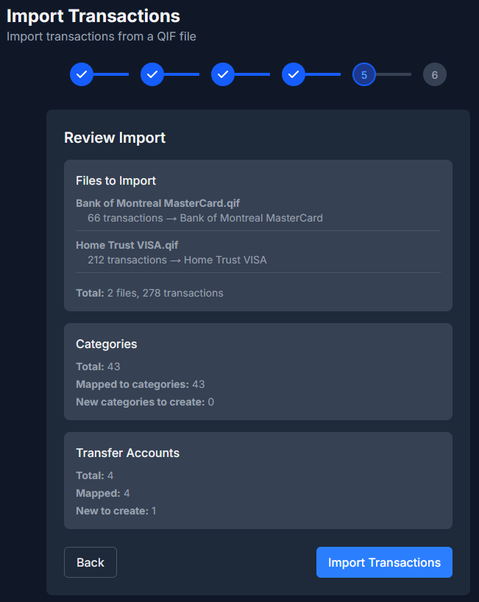This screenshot has width=479, height=602.
Task: Click the Review Import heading
Action: pyautogui.click(x=115, y=138)
